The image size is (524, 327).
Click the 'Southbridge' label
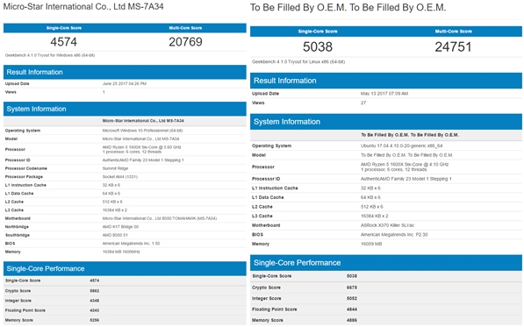click(x=17, y=235)
